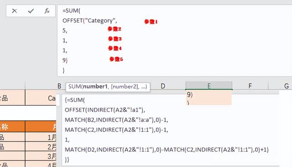Open Insert Function fx dialog
Screen dimensions: 292x167
(x=47, y=11)
